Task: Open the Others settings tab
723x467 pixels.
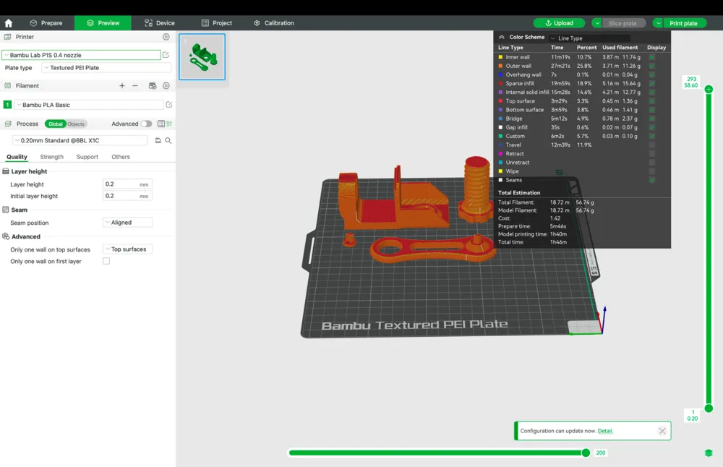Action: point(121,157)
